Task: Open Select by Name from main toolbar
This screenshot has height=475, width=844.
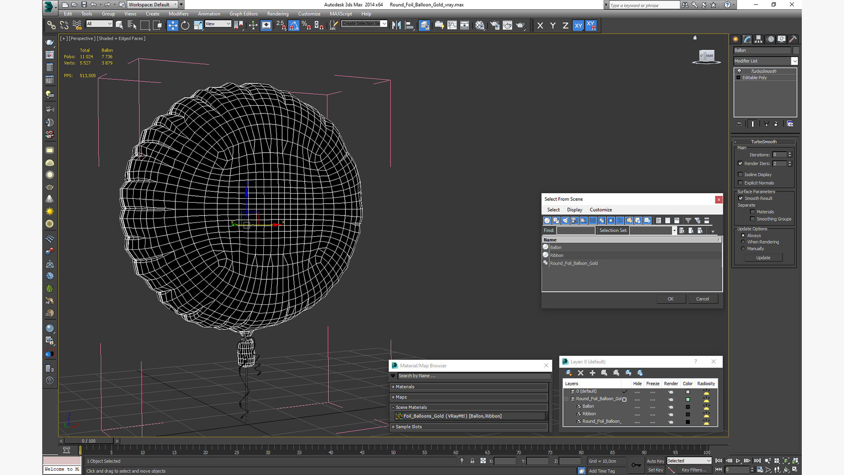Action: [x=132, y=26]
